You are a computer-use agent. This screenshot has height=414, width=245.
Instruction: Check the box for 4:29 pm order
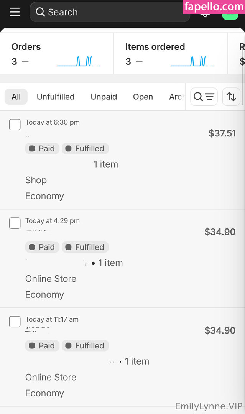tap(15, 223)
